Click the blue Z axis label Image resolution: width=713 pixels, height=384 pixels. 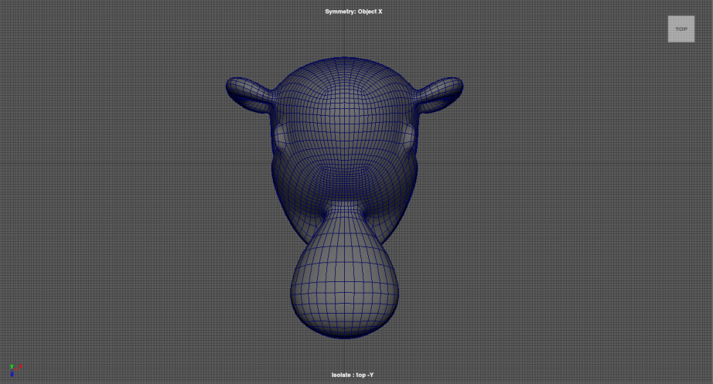coord(12,374)
